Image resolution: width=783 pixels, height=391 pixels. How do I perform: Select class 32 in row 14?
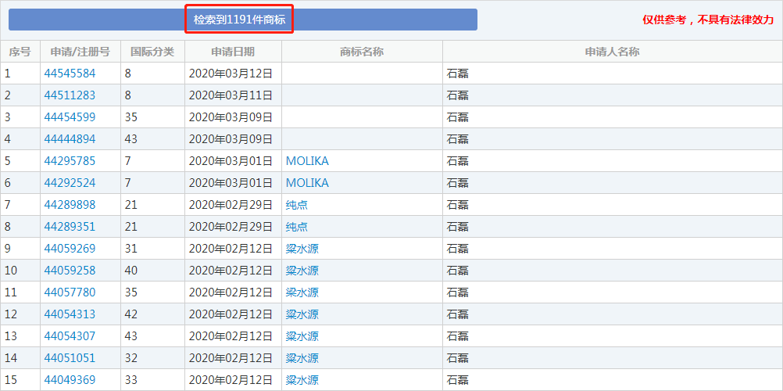click(130, 358)
